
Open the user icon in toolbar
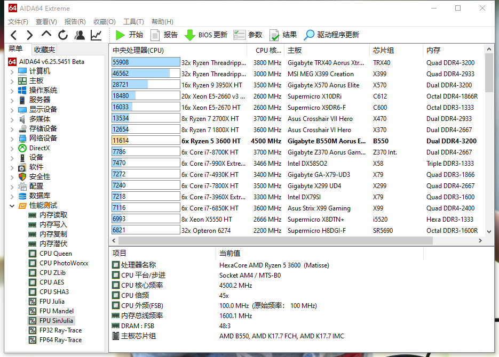[x=80, y=35]
